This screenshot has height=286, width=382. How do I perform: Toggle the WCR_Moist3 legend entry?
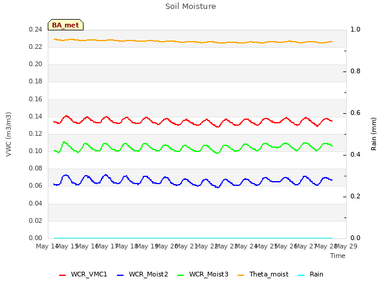tap(203, 274)
